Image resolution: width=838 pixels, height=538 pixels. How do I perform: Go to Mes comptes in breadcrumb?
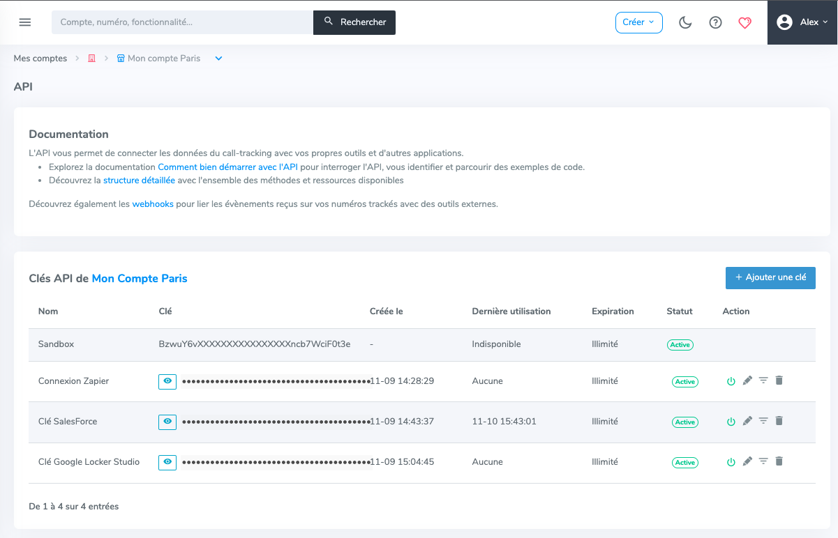point(40,59)
